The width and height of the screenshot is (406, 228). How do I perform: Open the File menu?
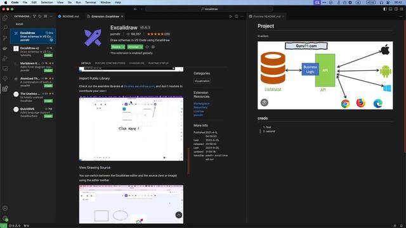coord(25,3)
